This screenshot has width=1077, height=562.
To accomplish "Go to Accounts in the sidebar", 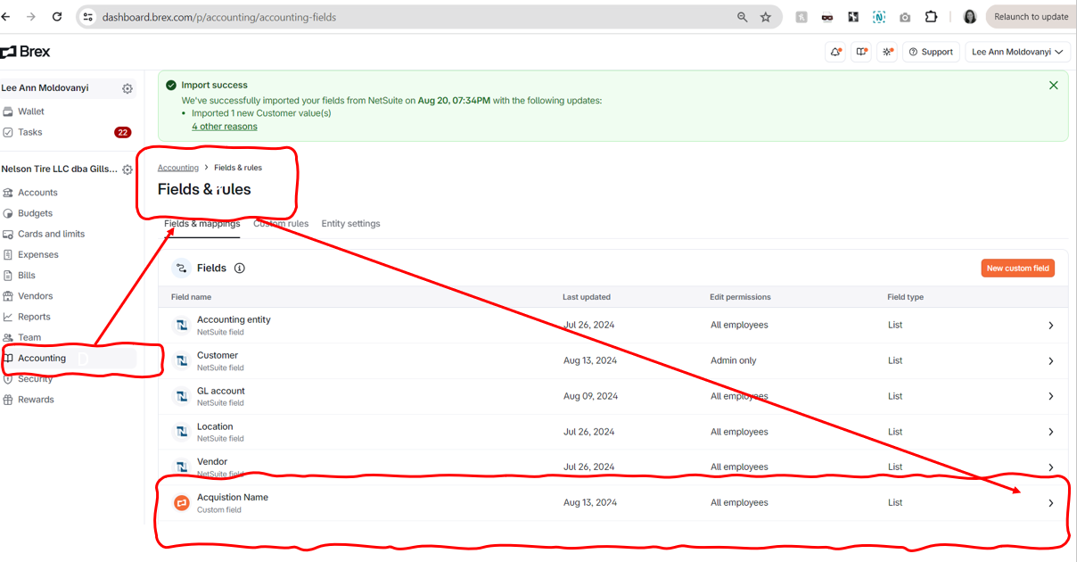I will 37,193.
